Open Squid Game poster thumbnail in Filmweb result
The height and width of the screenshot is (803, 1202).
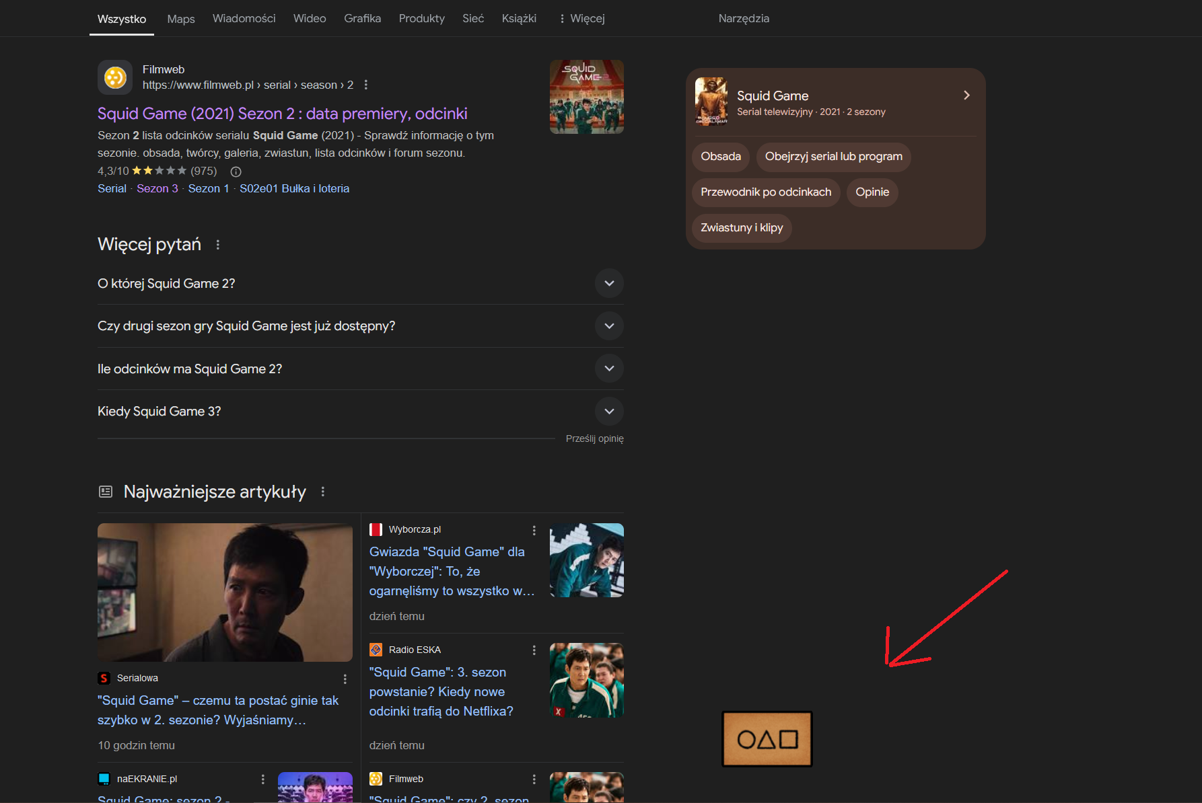(586, 97)
